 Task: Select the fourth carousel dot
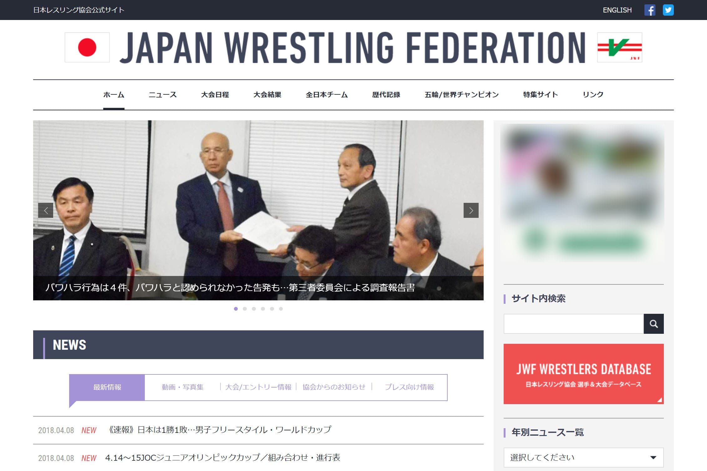(x=263, y=309)
